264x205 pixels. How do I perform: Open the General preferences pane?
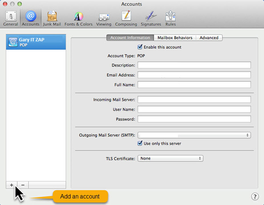point(11,17)
